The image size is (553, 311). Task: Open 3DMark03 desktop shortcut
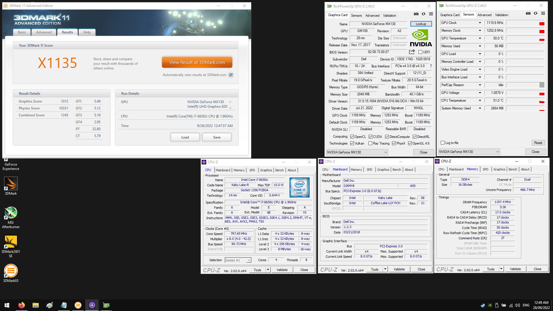pos(11,273)
